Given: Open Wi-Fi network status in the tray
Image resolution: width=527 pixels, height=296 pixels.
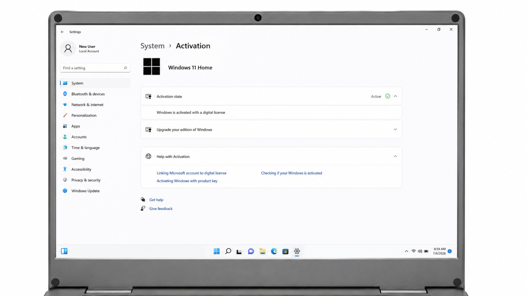Looking at the screenshot, I should pyautogui.click(x=413, y=251).
